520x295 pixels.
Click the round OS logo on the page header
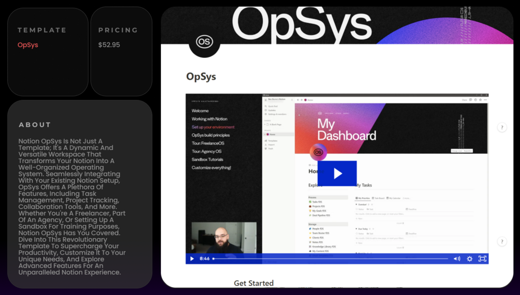pos(204,42)
